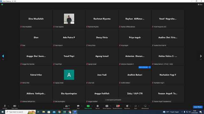Open the Mail app from taskbar
Image resolution: width=204 pixels, height=114 pixels.
tap(54, 112)
